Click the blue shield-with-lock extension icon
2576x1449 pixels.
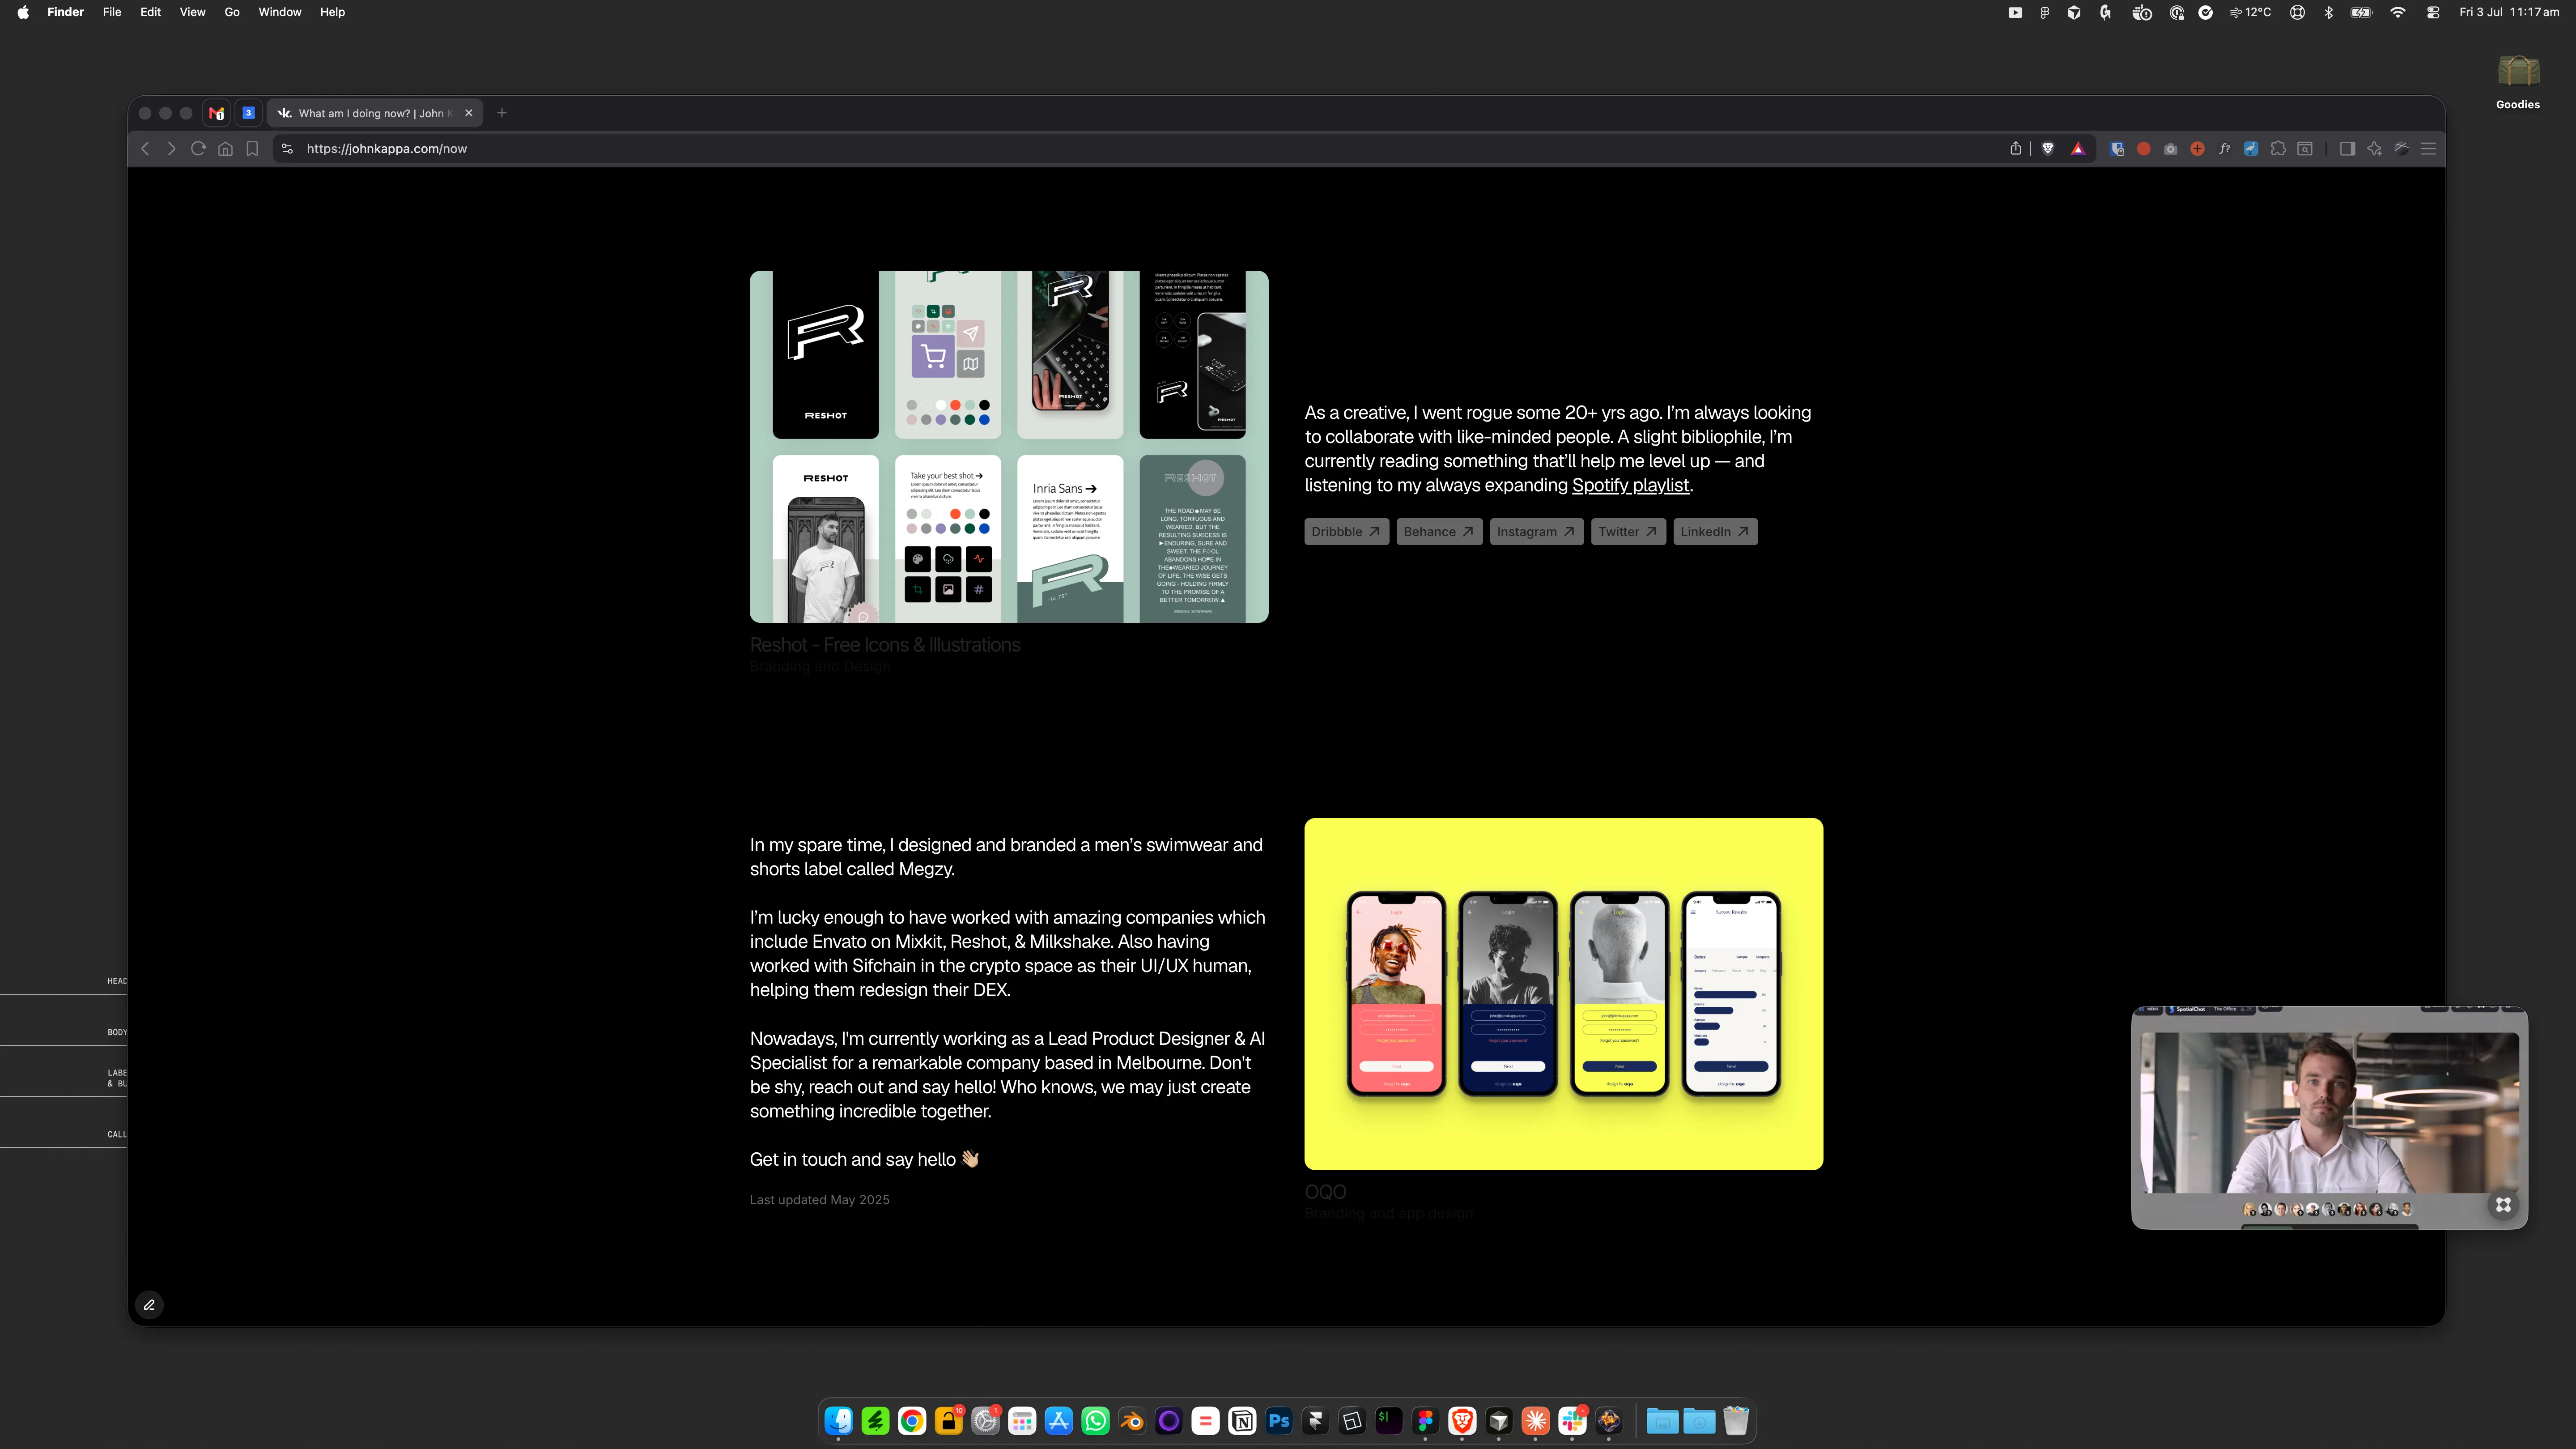coord(2117,149)
